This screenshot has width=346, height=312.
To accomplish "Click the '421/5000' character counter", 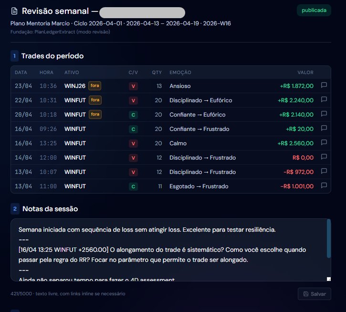I will click(21, 294).
